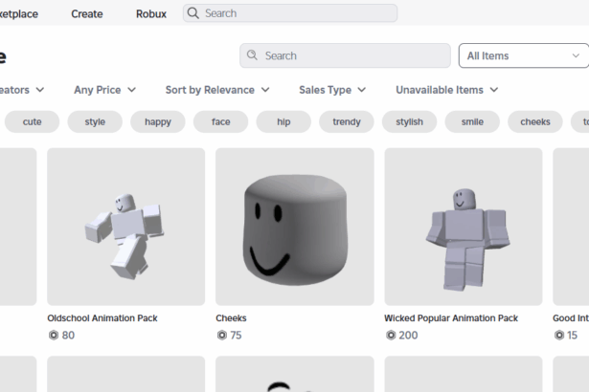Click the Robux icon beside the price 15
Viewport: 589px width, 392px height.
pos(559,335)
